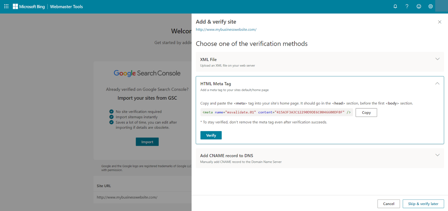Image resolution: width=448 pixels, height=211 pixels.
Task: Click the Webmaster Tools header label
Action: tap(66, 6)
